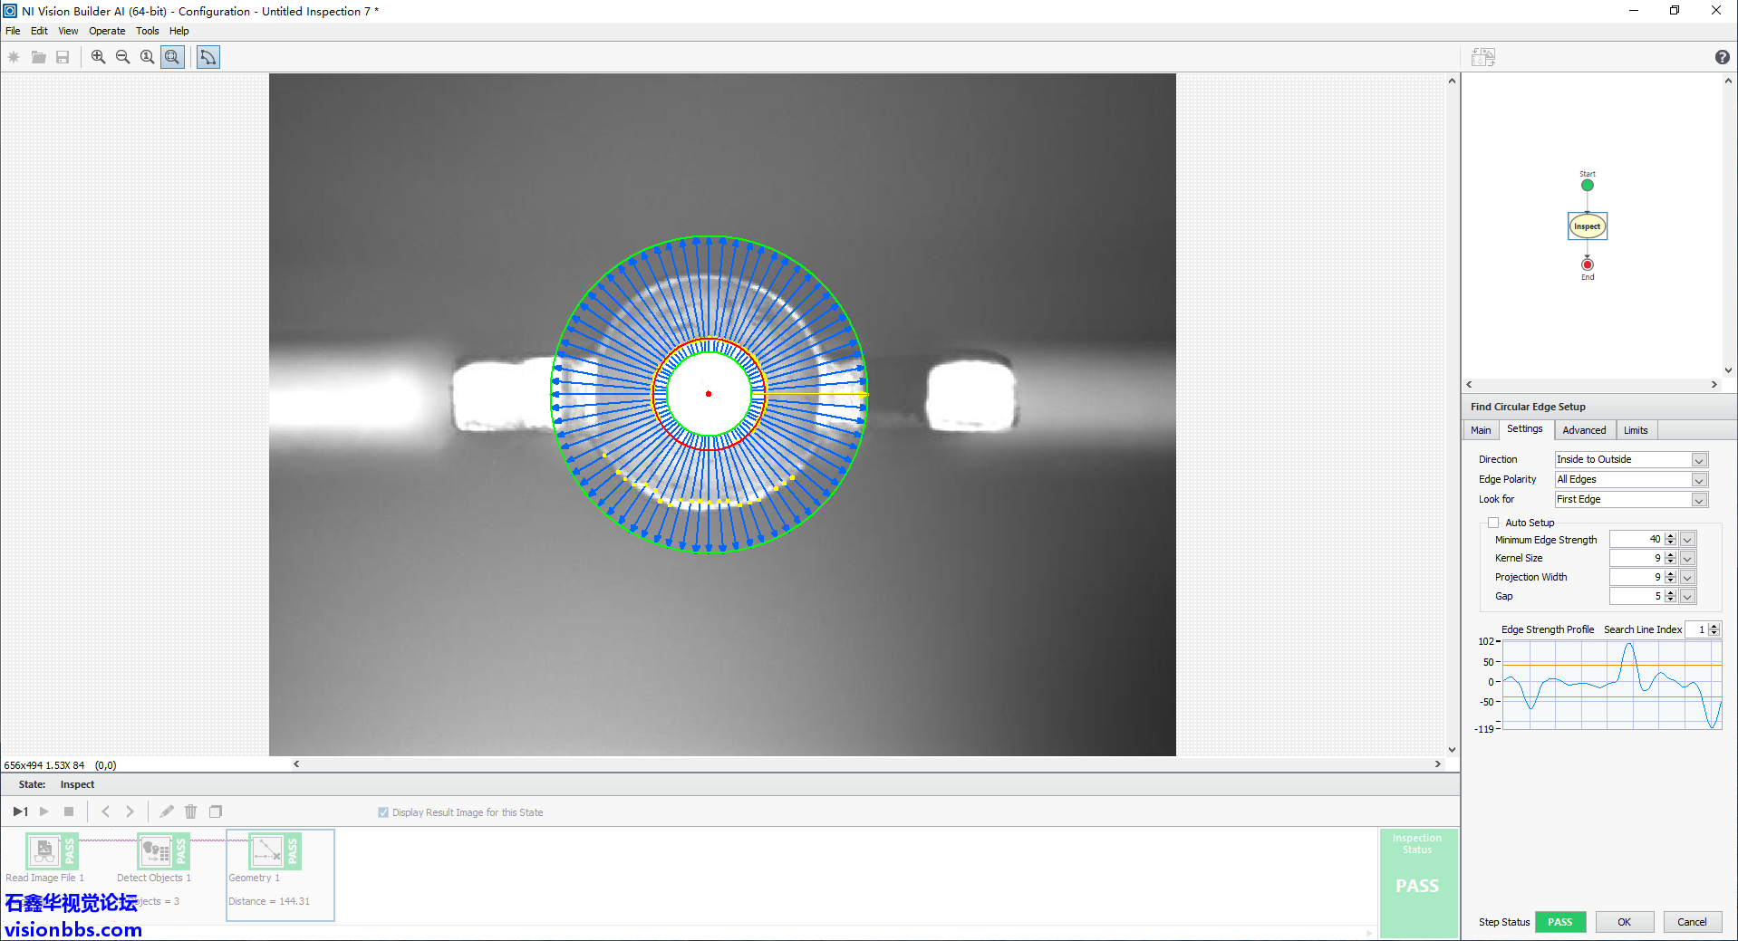This screenshot has height=941, width=1738.
Task: Open the View menu
Action: 68,31
